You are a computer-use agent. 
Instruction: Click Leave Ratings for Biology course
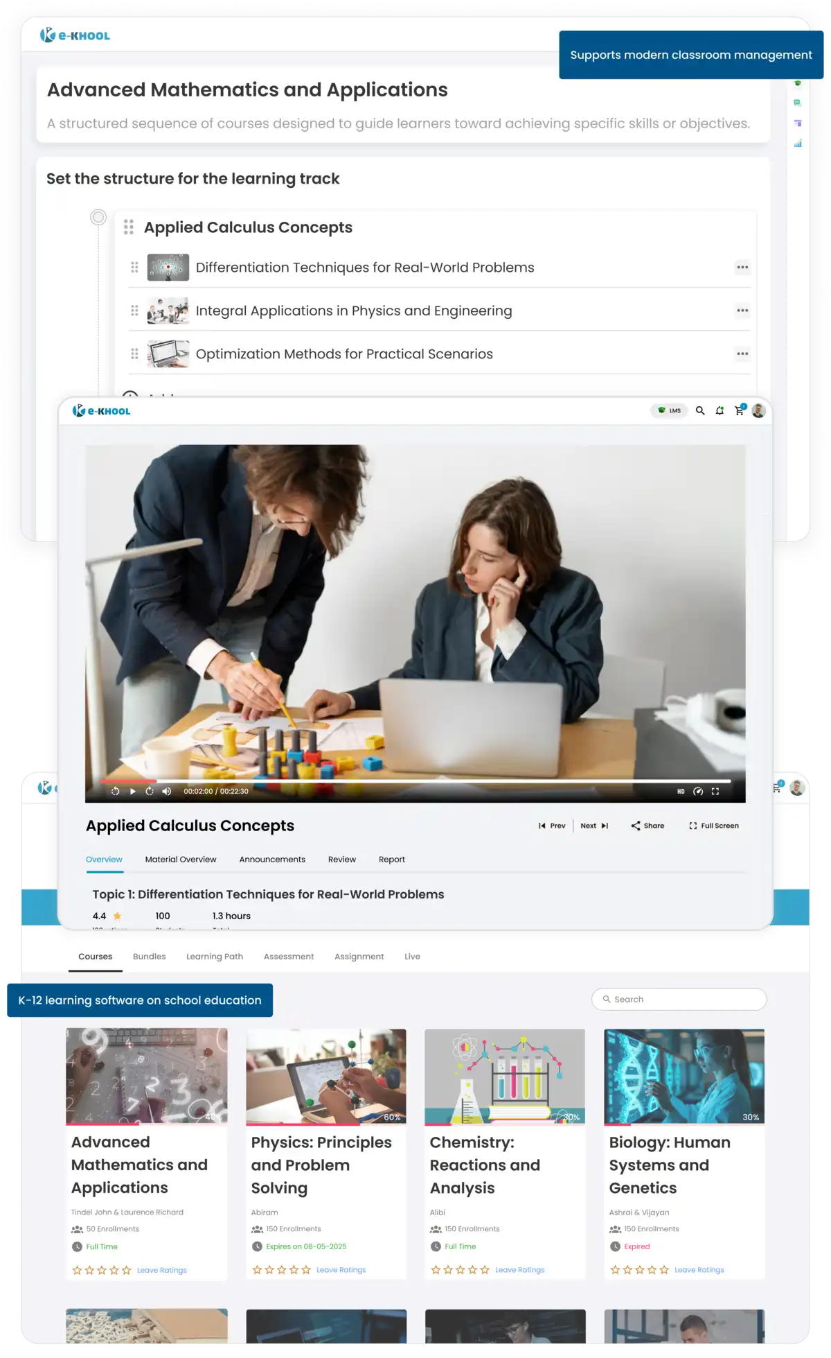tap(699, 1270)
